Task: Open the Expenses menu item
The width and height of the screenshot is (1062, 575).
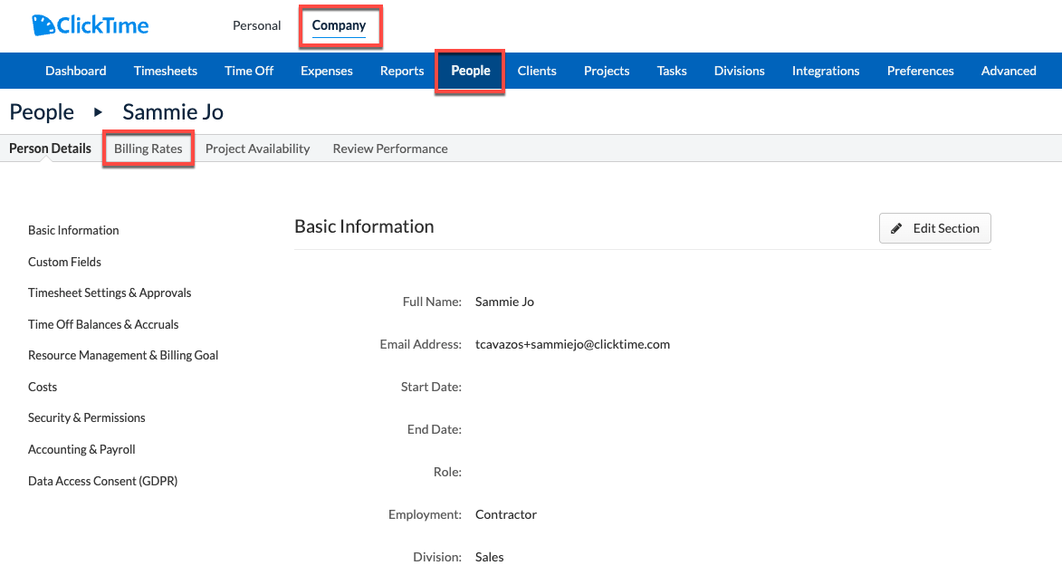Action: [x=327, y=71]
